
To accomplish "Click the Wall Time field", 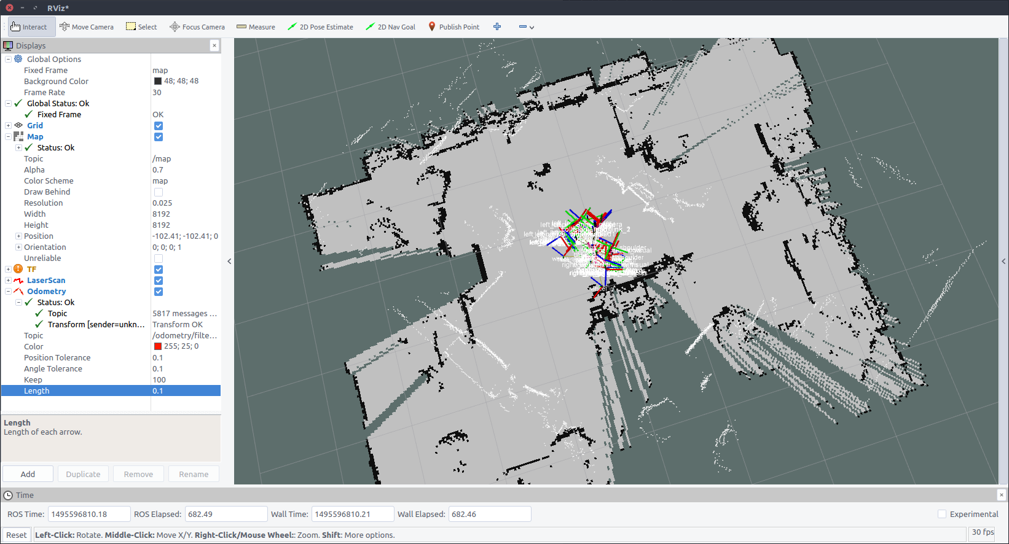I will pos(353,514).
